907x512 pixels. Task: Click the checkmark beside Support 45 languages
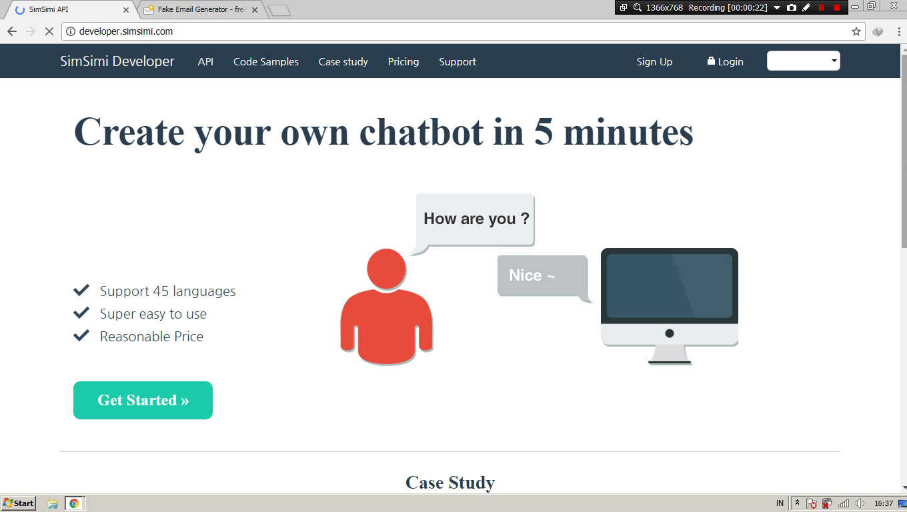(x=81, y=290)
